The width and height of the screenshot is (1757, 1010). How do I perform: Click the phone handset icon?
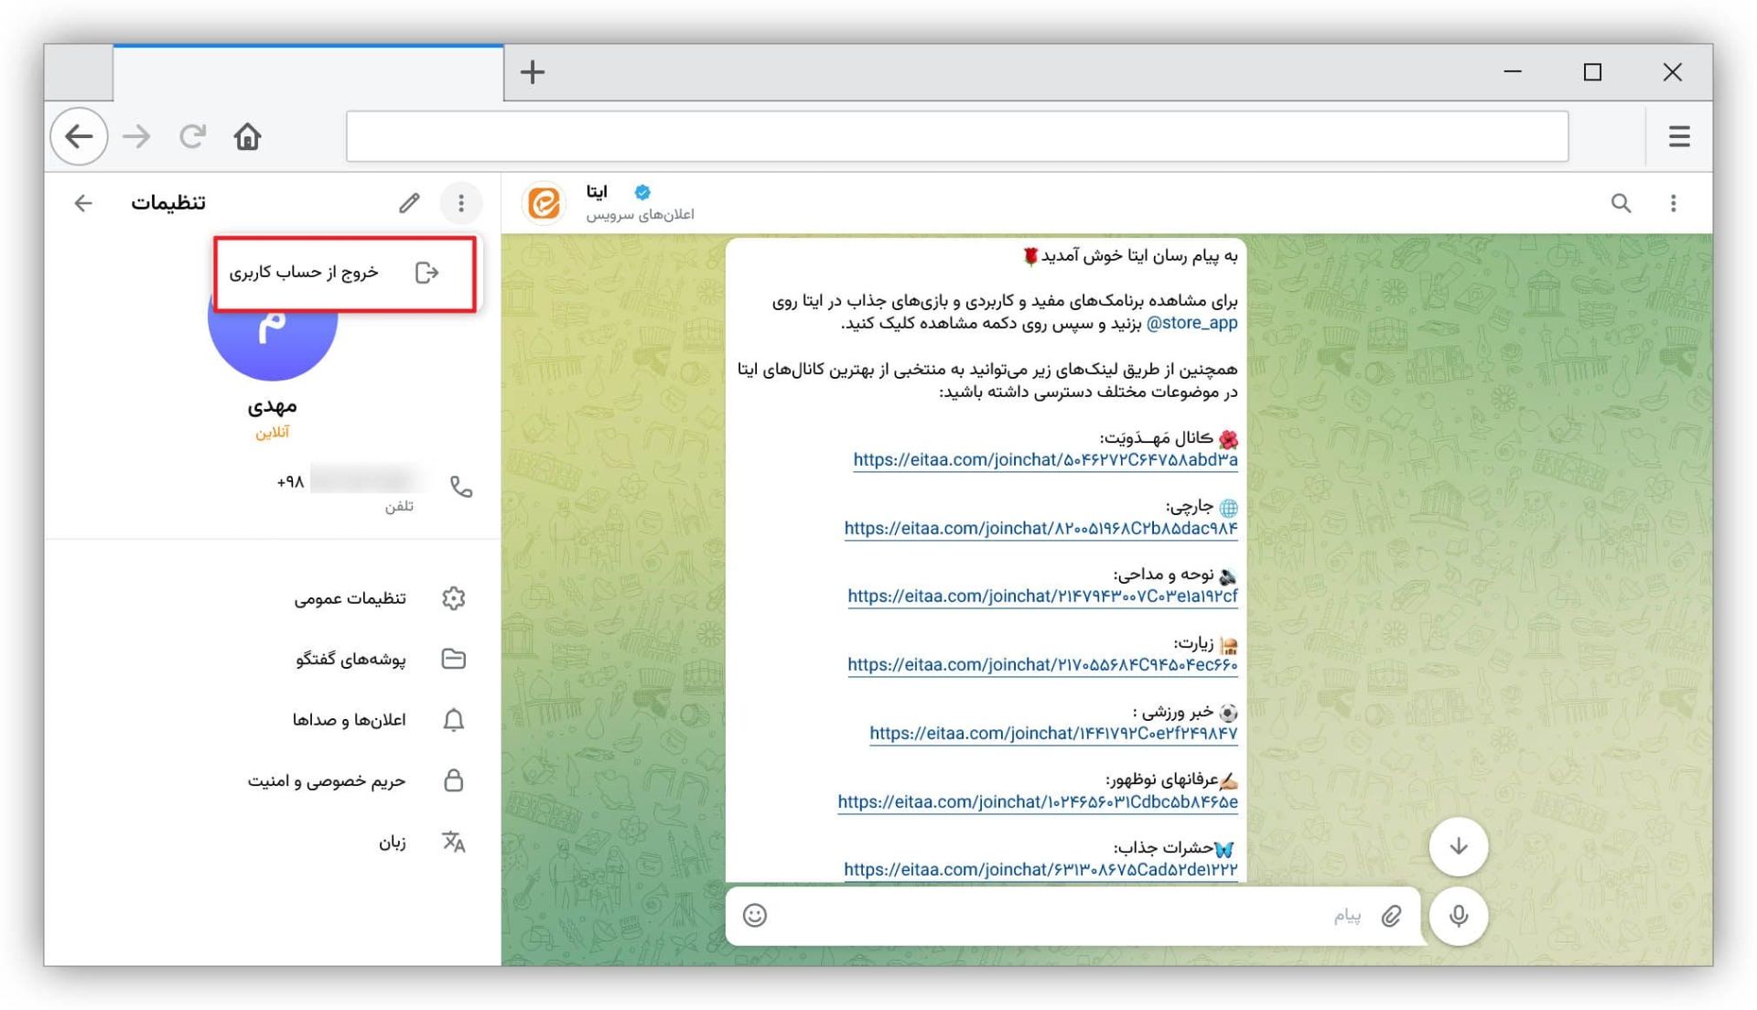coord(461,487)
